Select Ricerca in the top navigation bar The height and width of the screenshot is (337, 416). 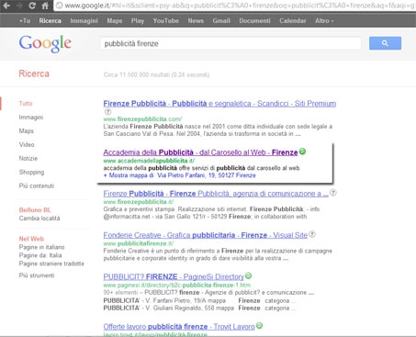[50, 21]
